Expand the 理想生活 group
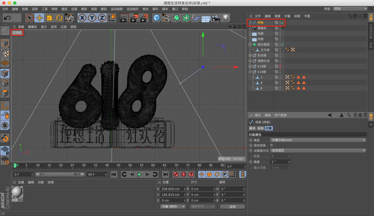The width and height of the screenshot is (374, 216). click(250, 61)
